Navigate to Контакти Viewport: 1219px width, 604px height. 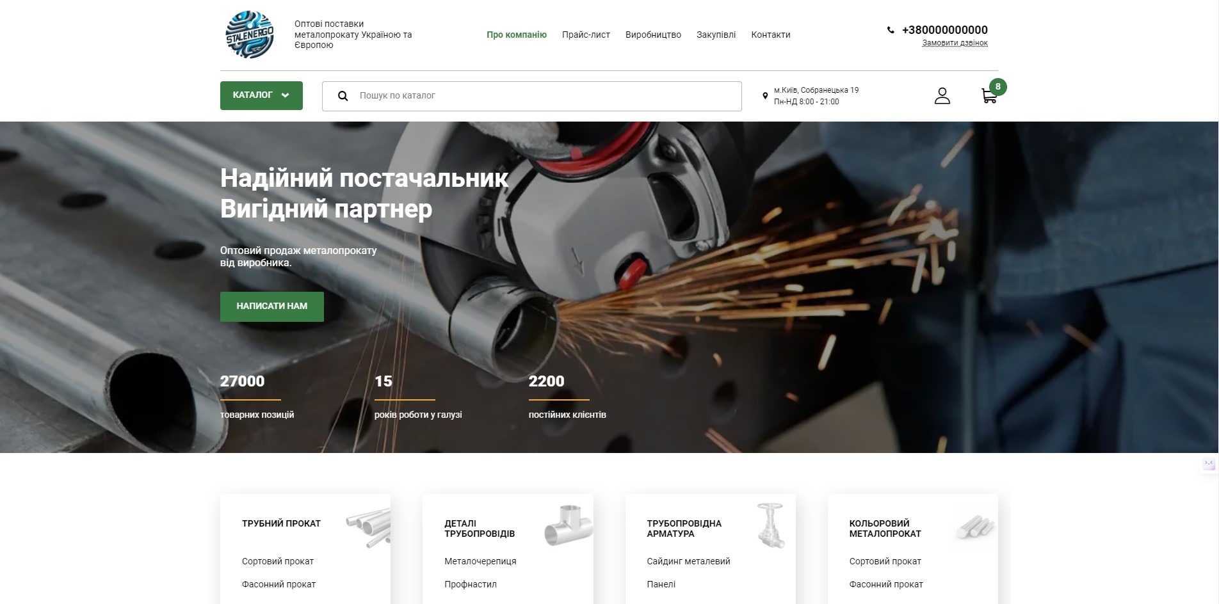[x=771, y=35]
